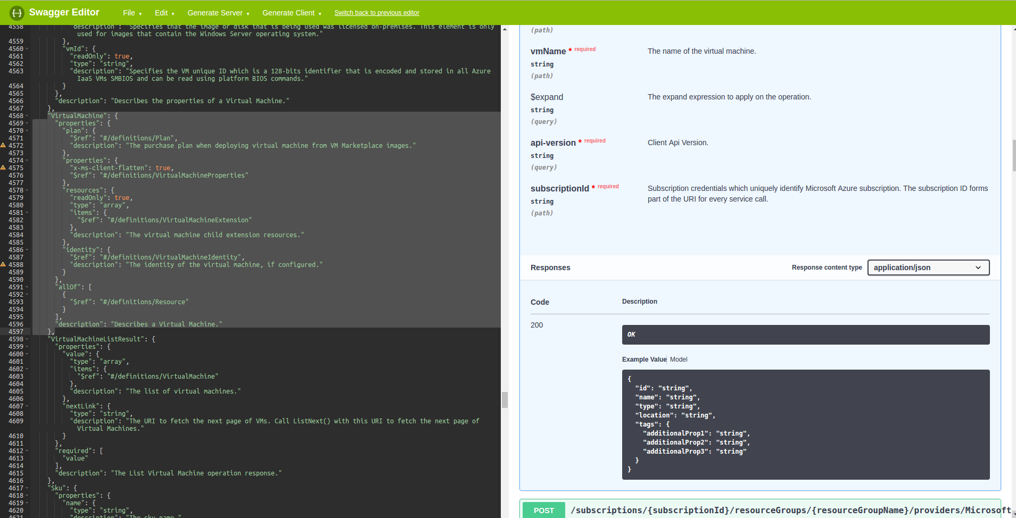Open the File menu

point(132,12)
